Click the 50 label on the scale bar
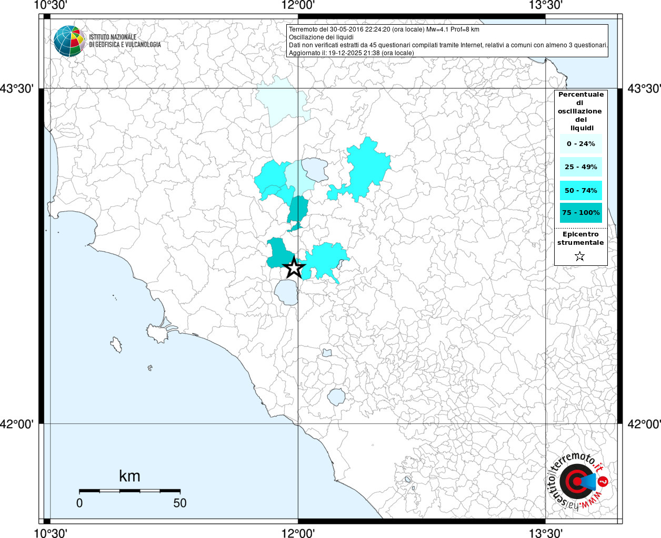Image resolution: width=661 pixels, height=538 pixels. (x=180, y=503)
